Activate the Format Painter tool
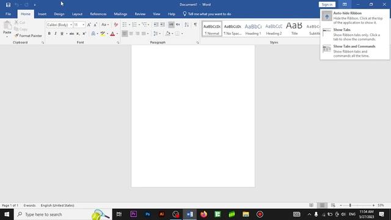This screenshot has height=220, width=391. coord(28,36)
